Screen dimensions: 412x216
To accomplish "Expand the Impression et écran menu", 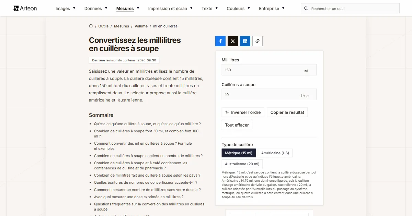I will (170, 8).
